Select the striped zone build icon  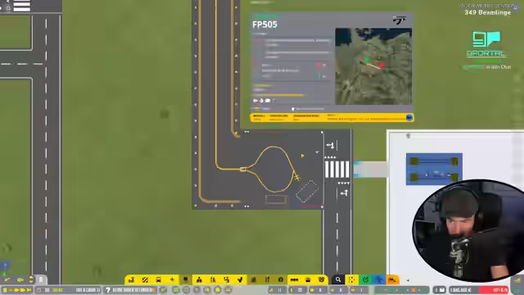click(145, 279)
